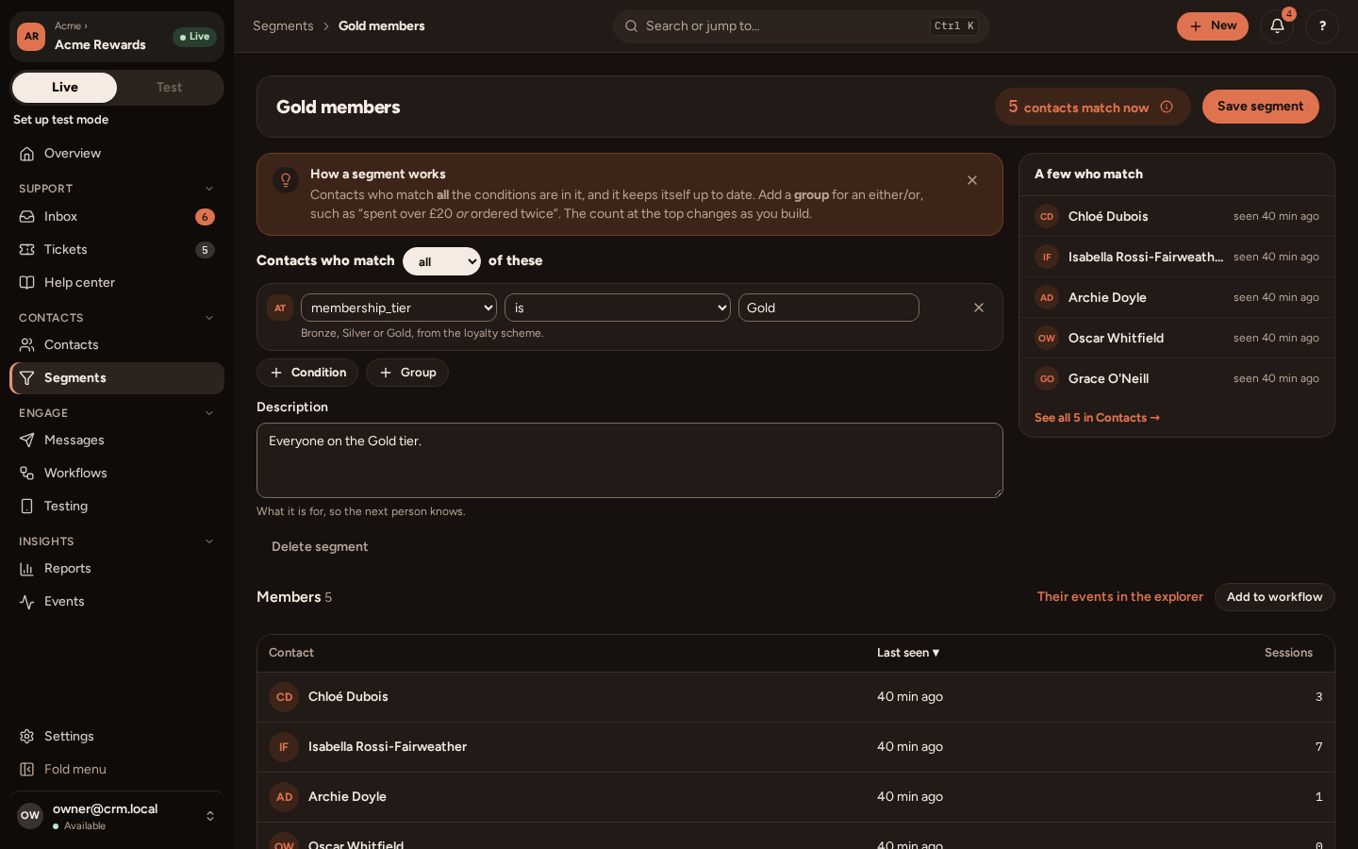
Task: Click Delete segment
Action: pos(320,547)
